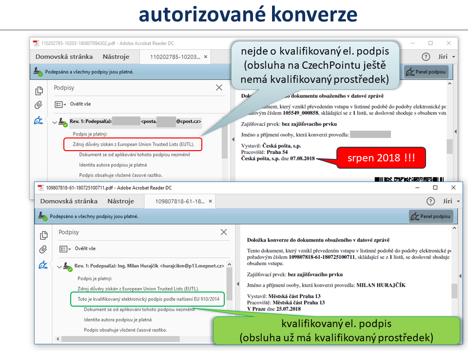468x351 pixels.
Task: Click help icon in upper Acrobat window
Action: coord(426,57)
